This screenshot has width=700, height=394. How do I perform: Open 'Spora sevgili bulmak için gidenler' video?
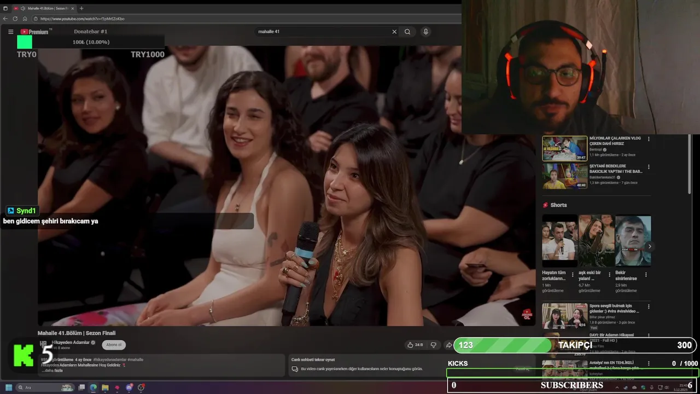tap(564, 316)
